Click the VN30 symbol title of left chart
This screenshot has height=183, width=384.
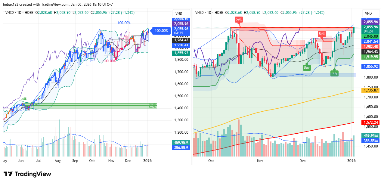[11, 13]
